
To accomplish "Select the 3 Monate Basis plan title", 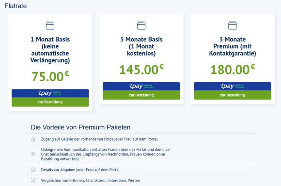I will click(x=141, y=46).
